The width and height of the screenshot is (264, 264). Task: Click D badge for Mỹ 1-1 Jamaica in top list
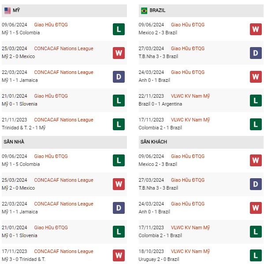coord(119,77)
